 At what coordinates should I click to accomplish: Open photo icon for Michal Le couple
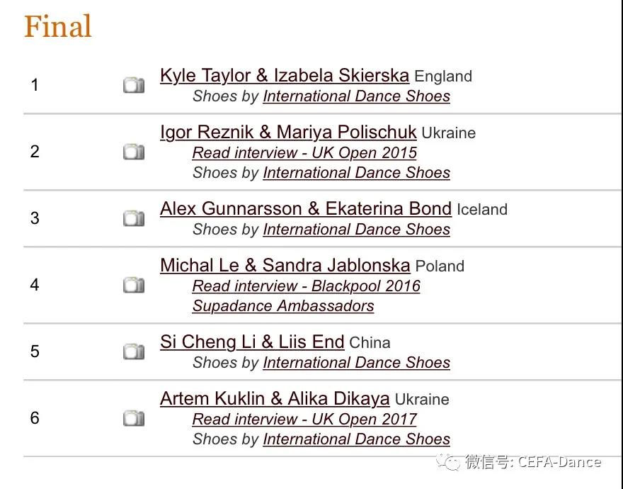click(x=134, y=284)
